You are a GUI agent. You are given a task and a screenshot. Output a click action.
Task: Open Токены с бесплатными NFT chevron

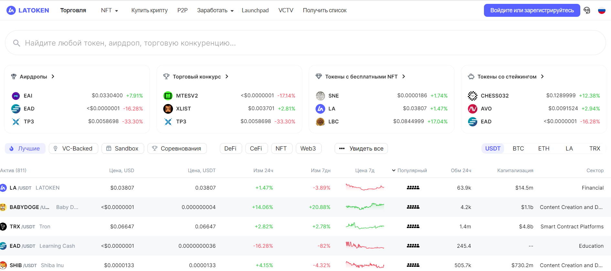tap(404, 77)
